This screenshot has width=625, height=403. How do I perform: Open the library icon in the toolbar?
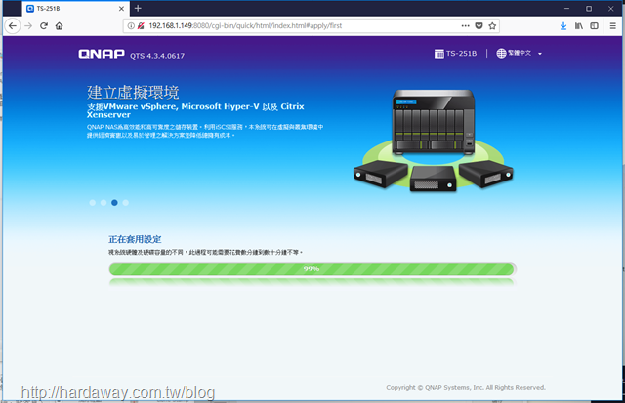pyautogui.click(x=579, y=26)
